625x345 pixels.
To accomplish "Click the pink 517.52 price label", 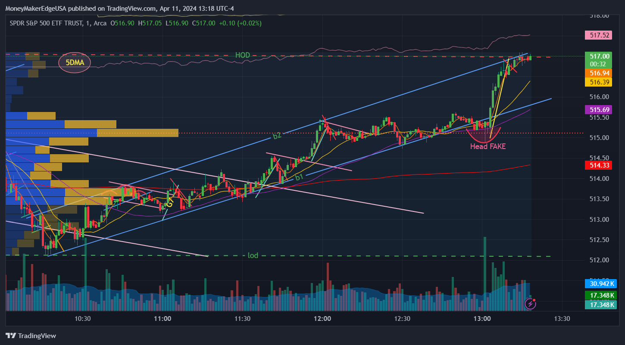I will coord(599,35).
